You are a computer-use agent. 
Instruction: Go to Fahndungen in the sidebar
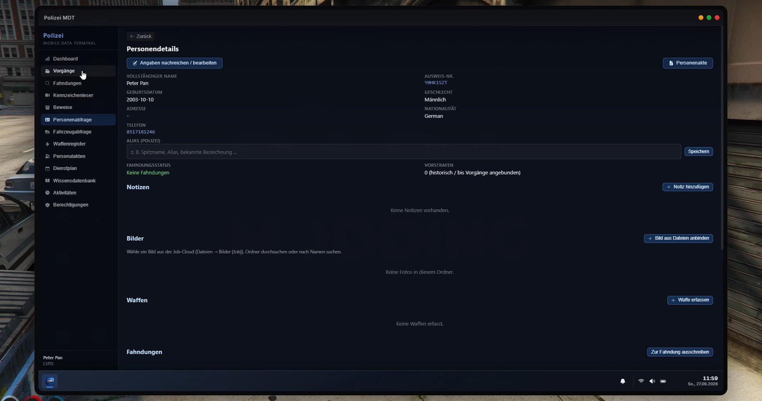point(78,83)
